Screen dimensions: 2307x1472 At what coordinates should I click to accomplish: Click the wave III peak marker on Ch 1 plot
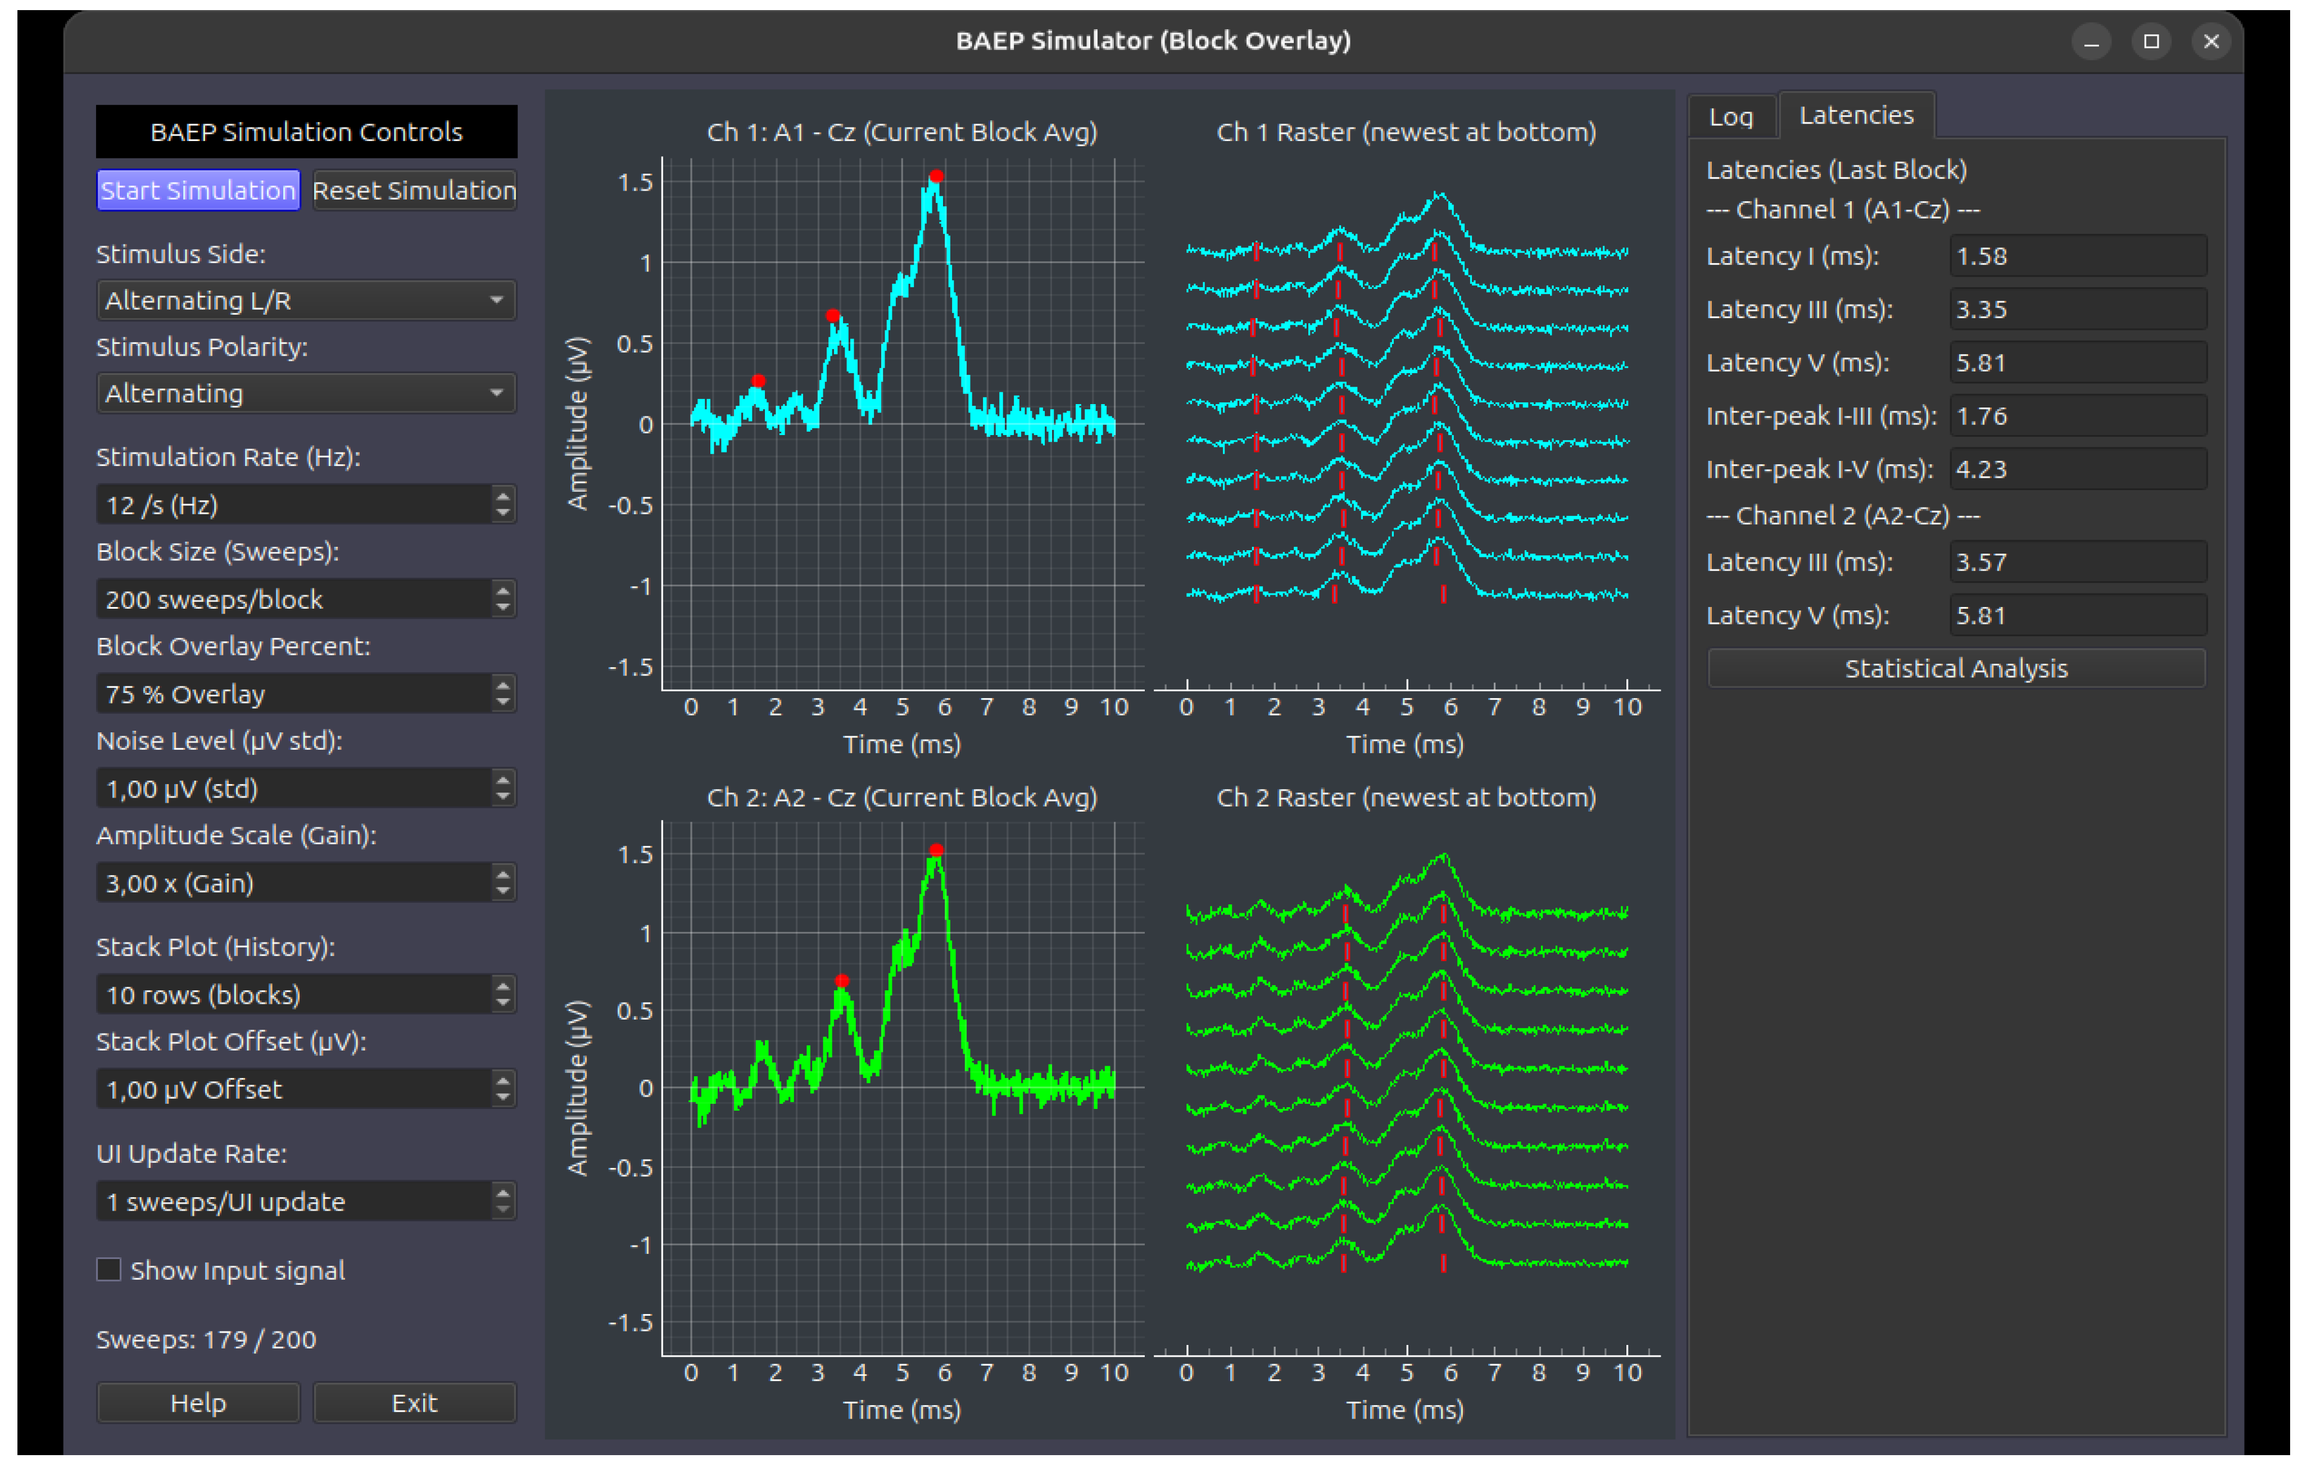(832, 315)
